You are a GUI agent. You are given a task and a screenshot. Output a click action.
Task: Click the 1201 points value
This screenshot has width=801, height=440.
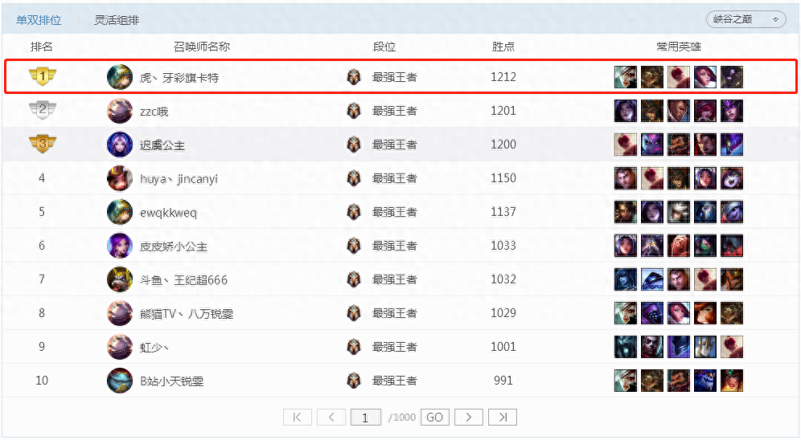point(503,111)
